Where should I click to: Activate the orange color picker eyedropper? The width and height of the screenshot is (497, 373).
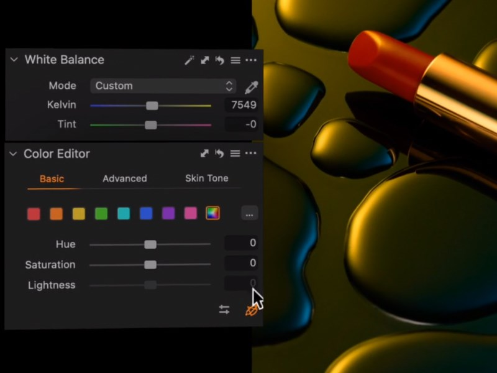point(252,311)
